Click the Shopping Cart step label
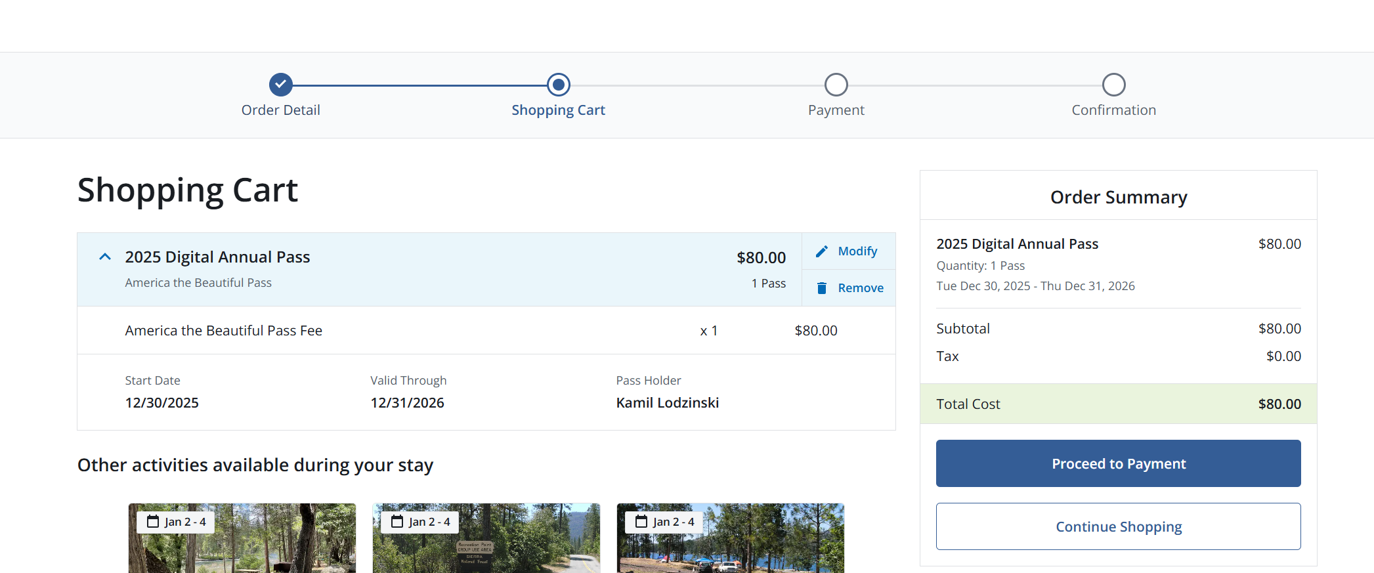This screenshot has width=1374, height=573. coord(558,110)
